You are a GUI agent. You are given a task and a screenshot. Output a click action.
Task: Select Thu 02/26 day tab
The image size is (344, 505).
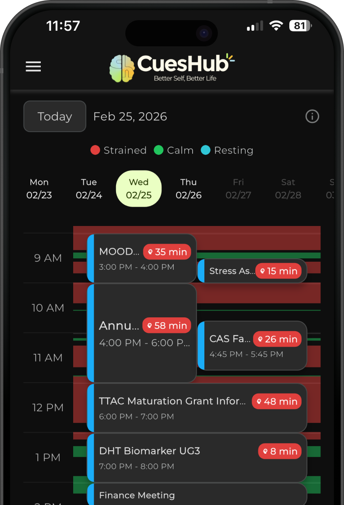[188, 189]
